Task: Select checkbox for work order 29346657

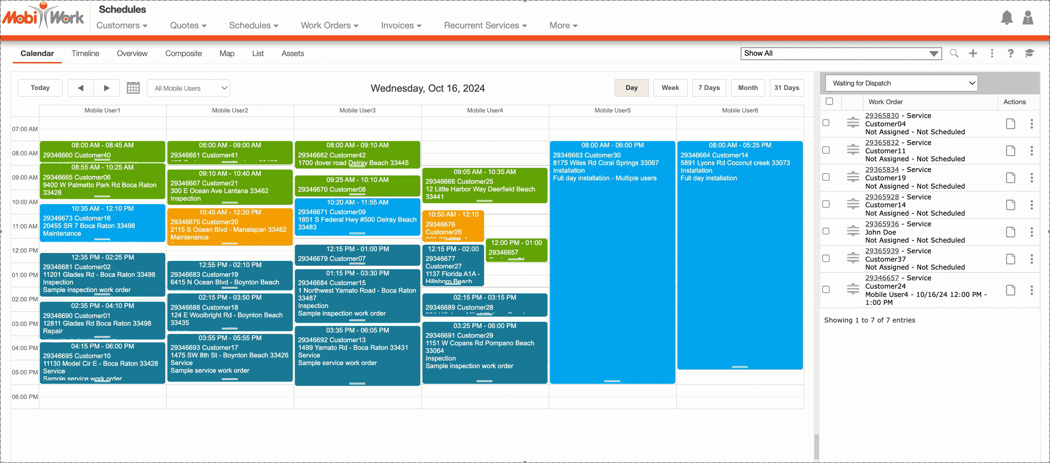Action: (x=826, y=290)
